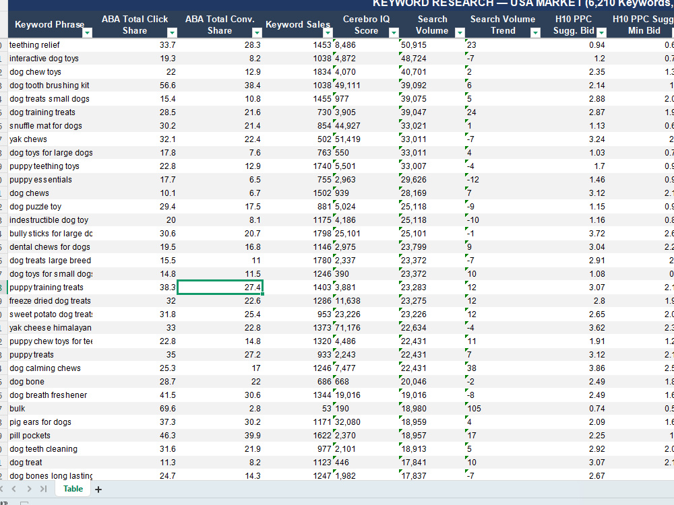
Task: Open the Keyword Sales filter dropdown
Action: point(328,32)
